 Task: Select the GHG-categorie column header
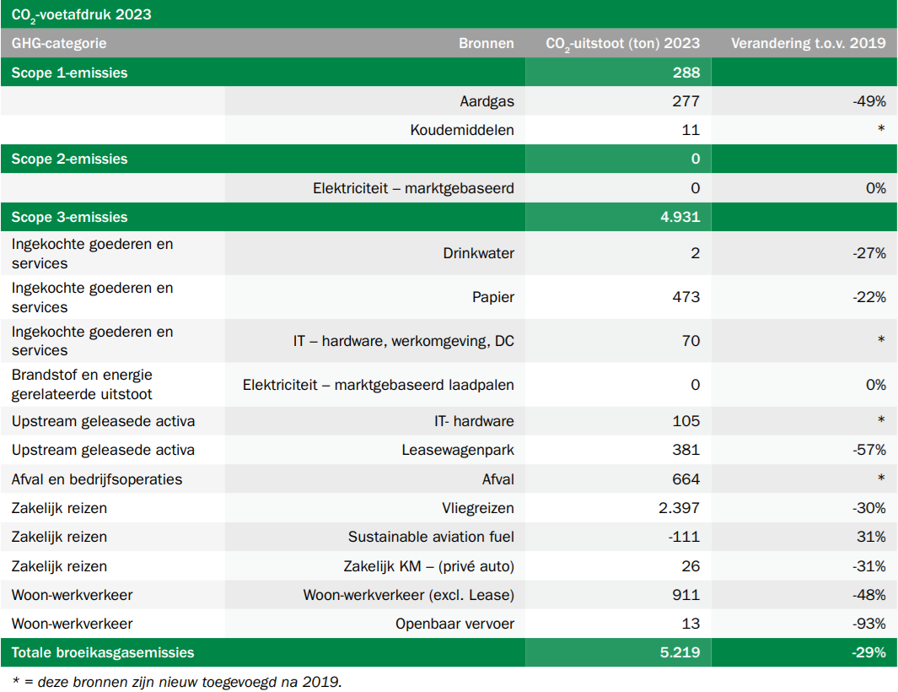pyautogui.click(x=59, y=43)
